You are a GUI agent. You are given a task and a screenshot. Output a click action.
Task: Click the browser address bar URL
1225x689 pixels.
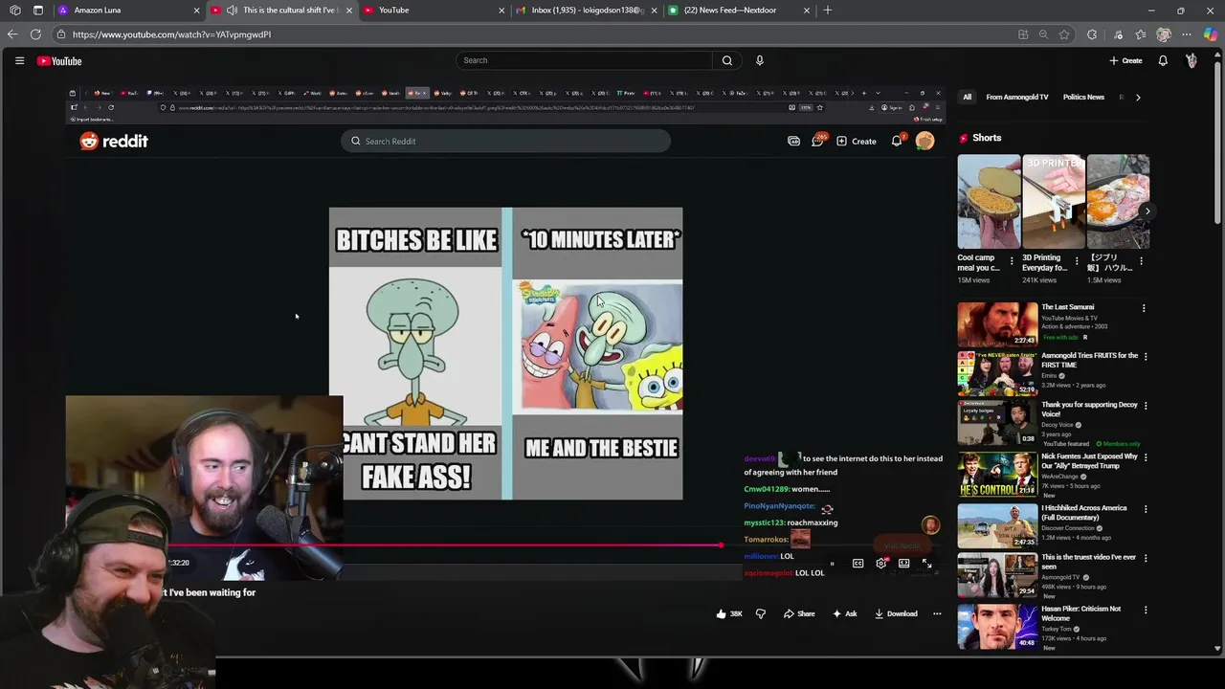point(172,34)
